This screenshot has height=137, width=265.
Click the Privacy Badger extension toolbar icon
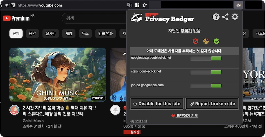(238, 5)
